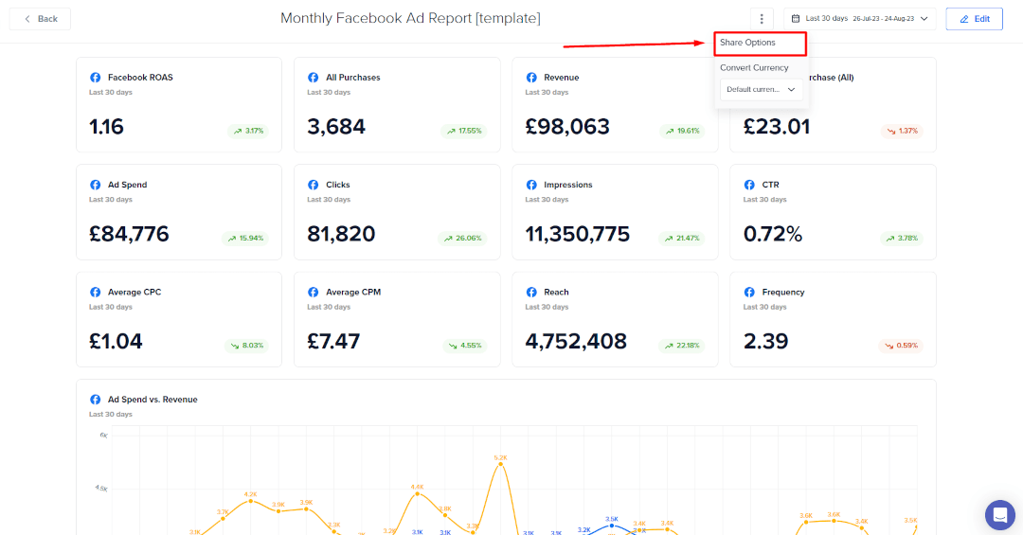This screenshot has height=535, width=1023.
Task: Select Share Options from the menu
Action: pyautogui.click(x=760, y=43)
